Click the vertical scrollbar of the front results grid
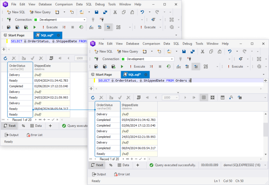269x185 pixels. pos(266,130)
